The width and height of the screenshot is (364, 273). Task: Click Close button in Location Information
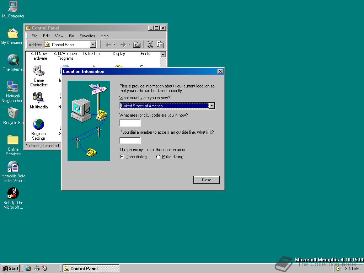tap(207, 180)
